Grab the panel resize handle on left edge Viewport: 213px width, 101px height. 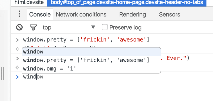point(3,73)
